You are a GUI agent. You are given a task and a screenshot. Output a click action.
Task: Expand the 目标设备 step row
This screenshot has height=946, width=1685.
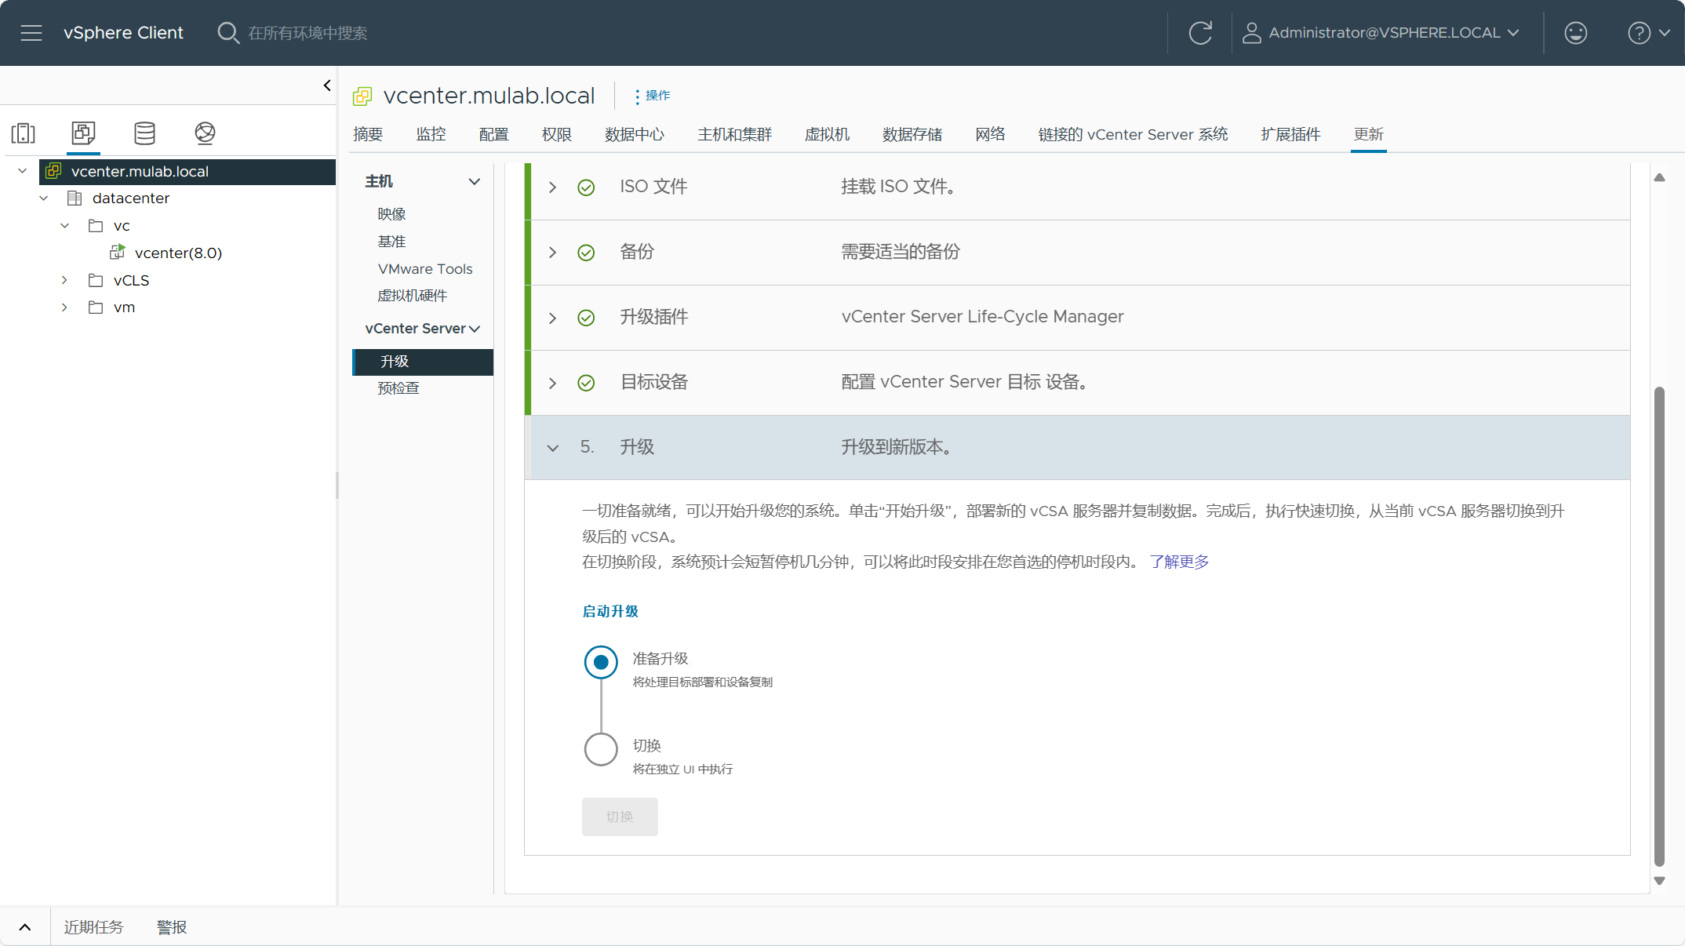[x=552, y=383]
